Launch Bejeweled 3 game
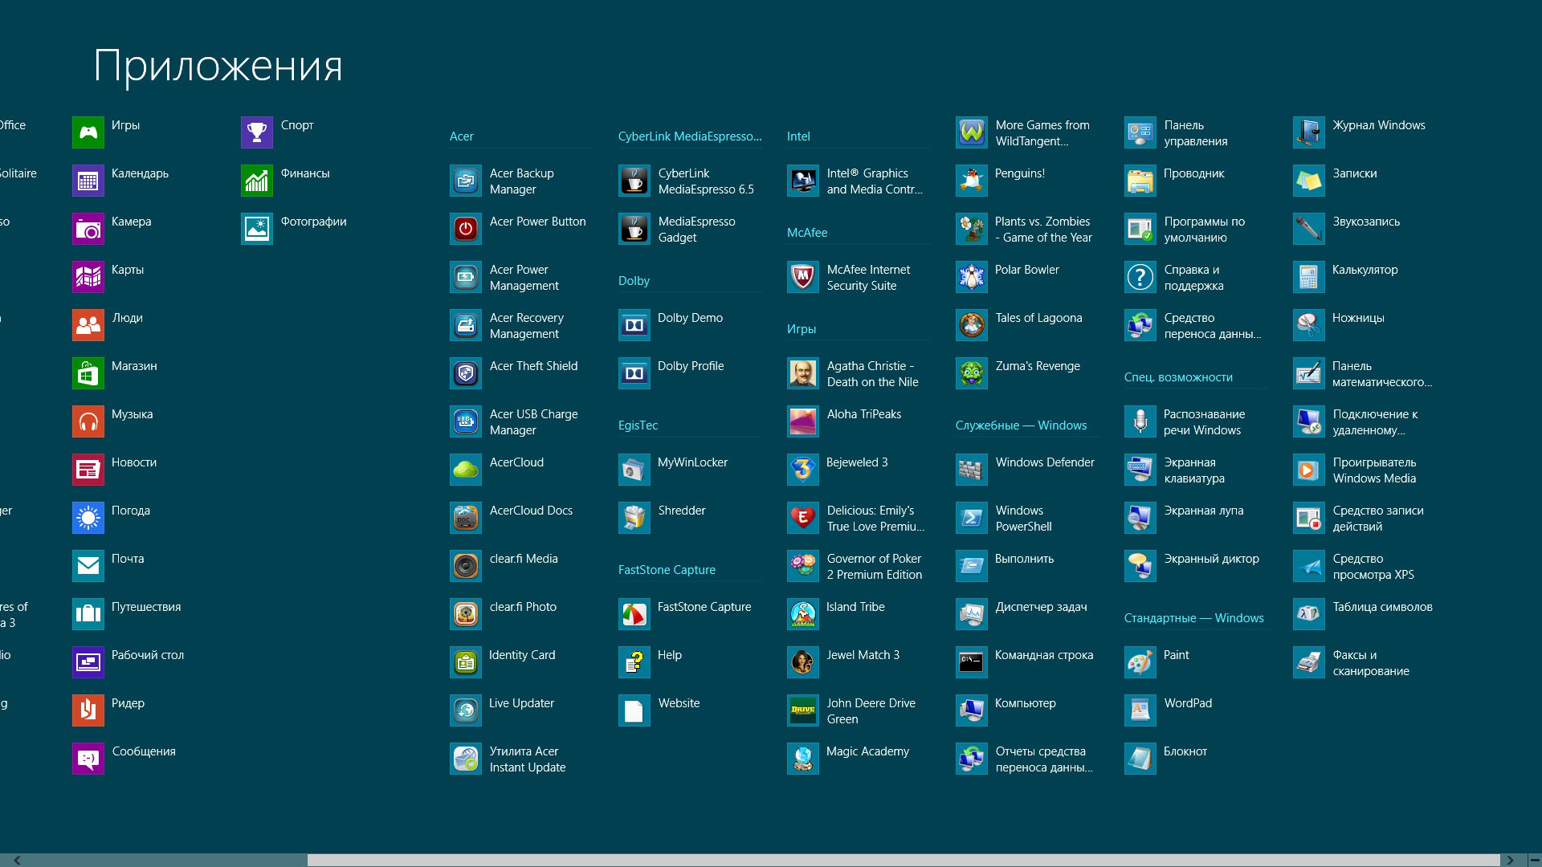Viewport: 1542px width, 867px height. click(x=803, y=470)
